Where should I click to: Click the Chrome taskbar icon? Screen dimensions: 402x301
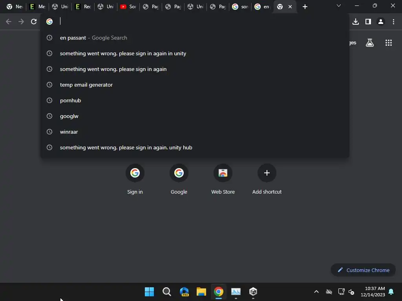point(218,292)
